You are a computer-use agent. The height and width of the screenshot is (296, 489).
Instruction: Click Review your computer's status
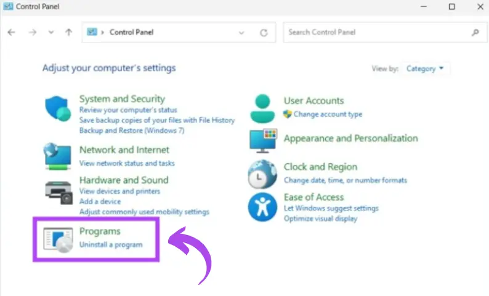[128, 110]
